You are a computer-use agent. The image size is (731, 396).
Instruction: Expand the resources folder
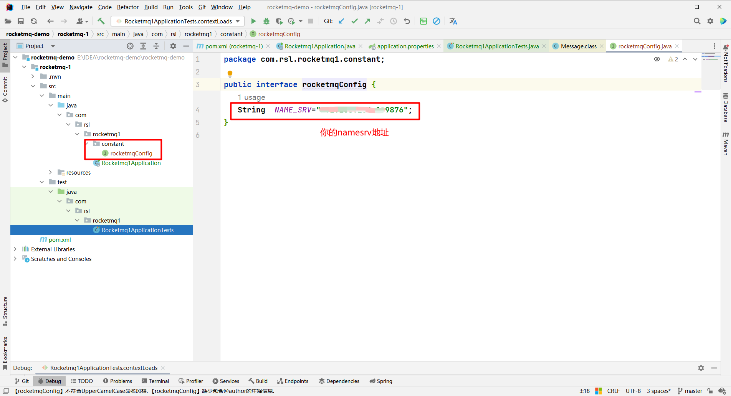51,173
